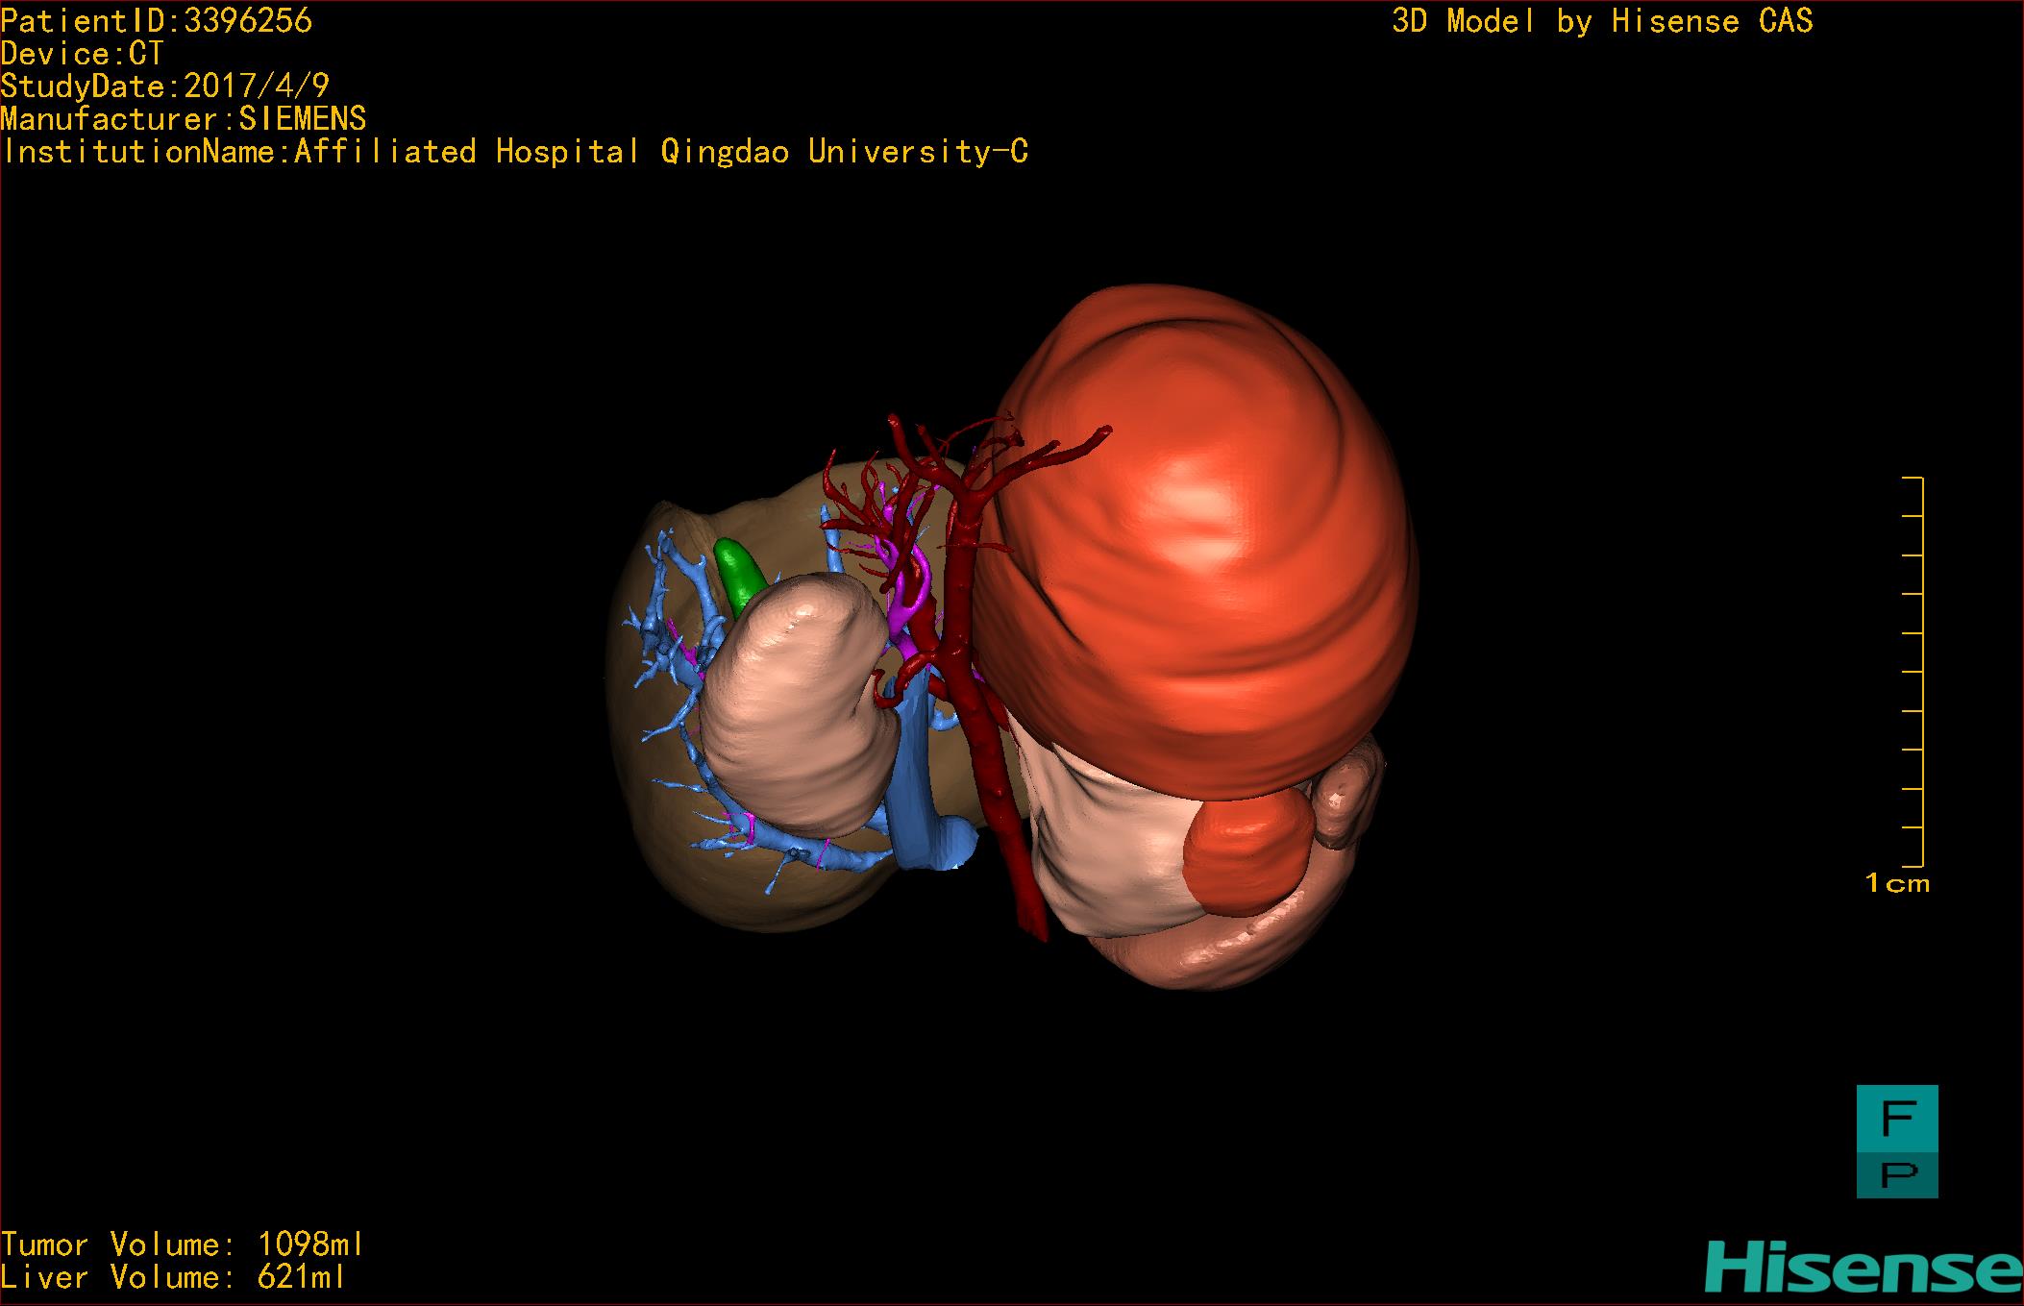
Task: Click the Liver Volume 621ml readout
Action: coord(173,1277)
